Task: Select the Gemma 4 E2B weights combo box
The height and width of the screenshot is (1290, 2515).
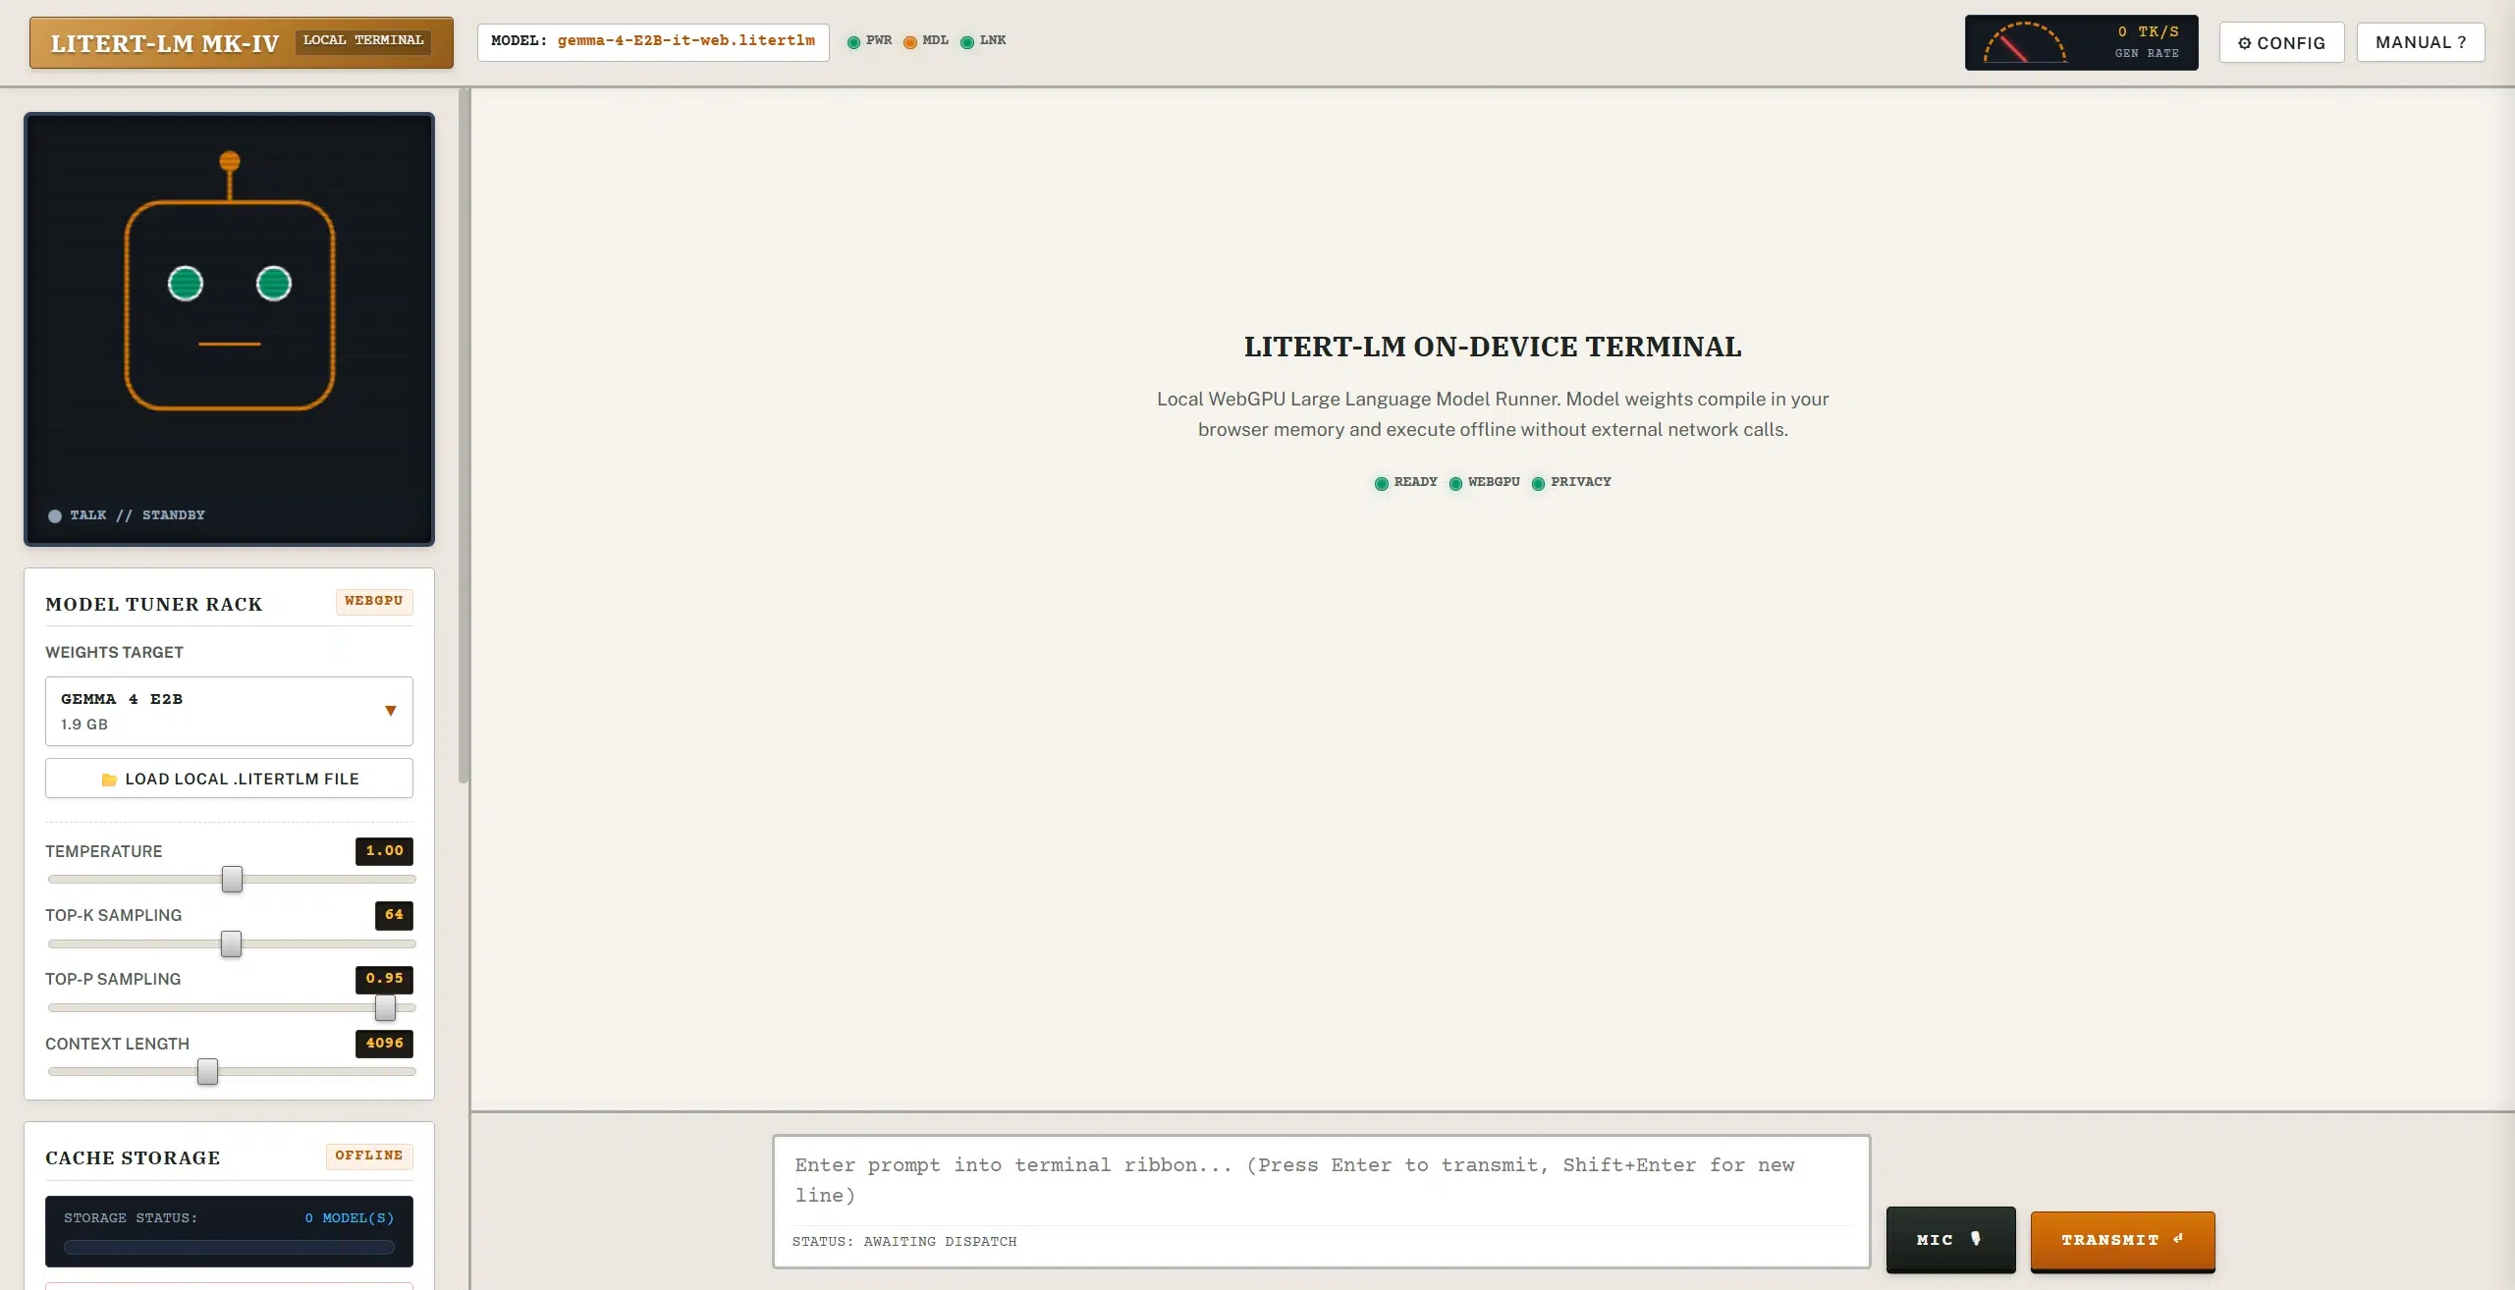Action: coord(229,711)
